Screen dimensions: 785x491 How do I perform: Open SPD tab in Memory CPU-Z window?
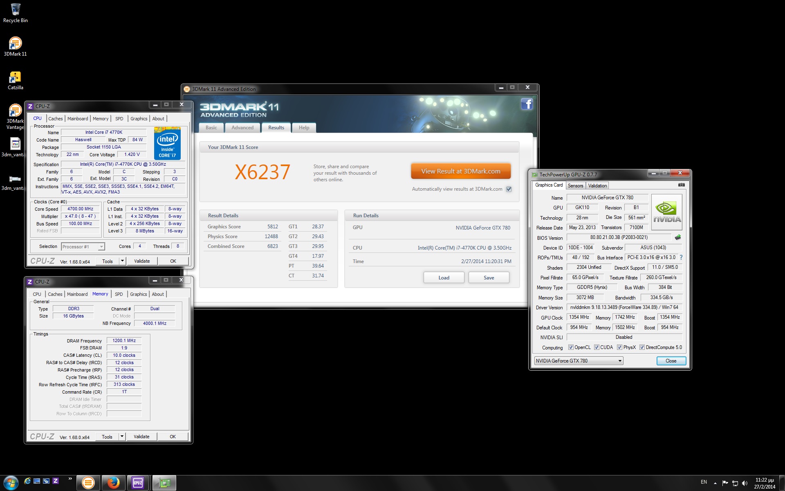119,294
